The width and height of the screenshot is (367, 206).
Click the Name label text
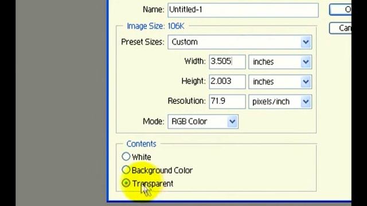tap(154, 10)
